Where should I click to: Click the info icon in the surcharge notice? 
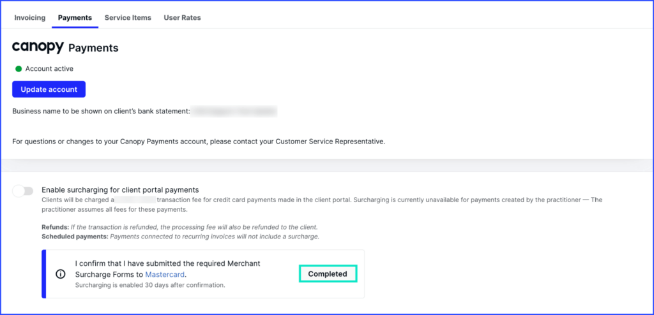(61, 274)
